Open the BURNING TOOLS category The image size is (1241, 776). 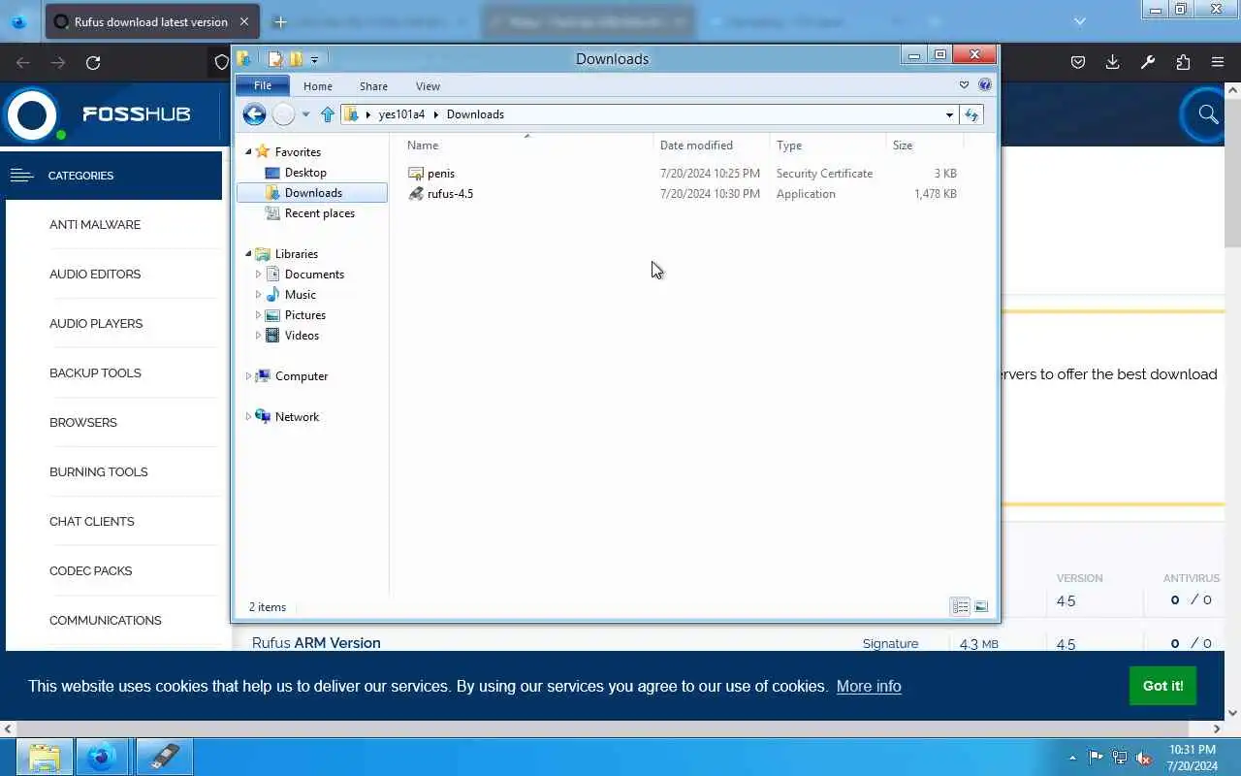click(99, 472)
